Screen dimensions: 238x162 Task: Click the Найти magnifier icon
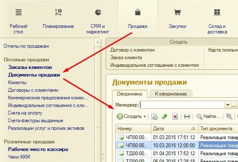click(199, 117)
